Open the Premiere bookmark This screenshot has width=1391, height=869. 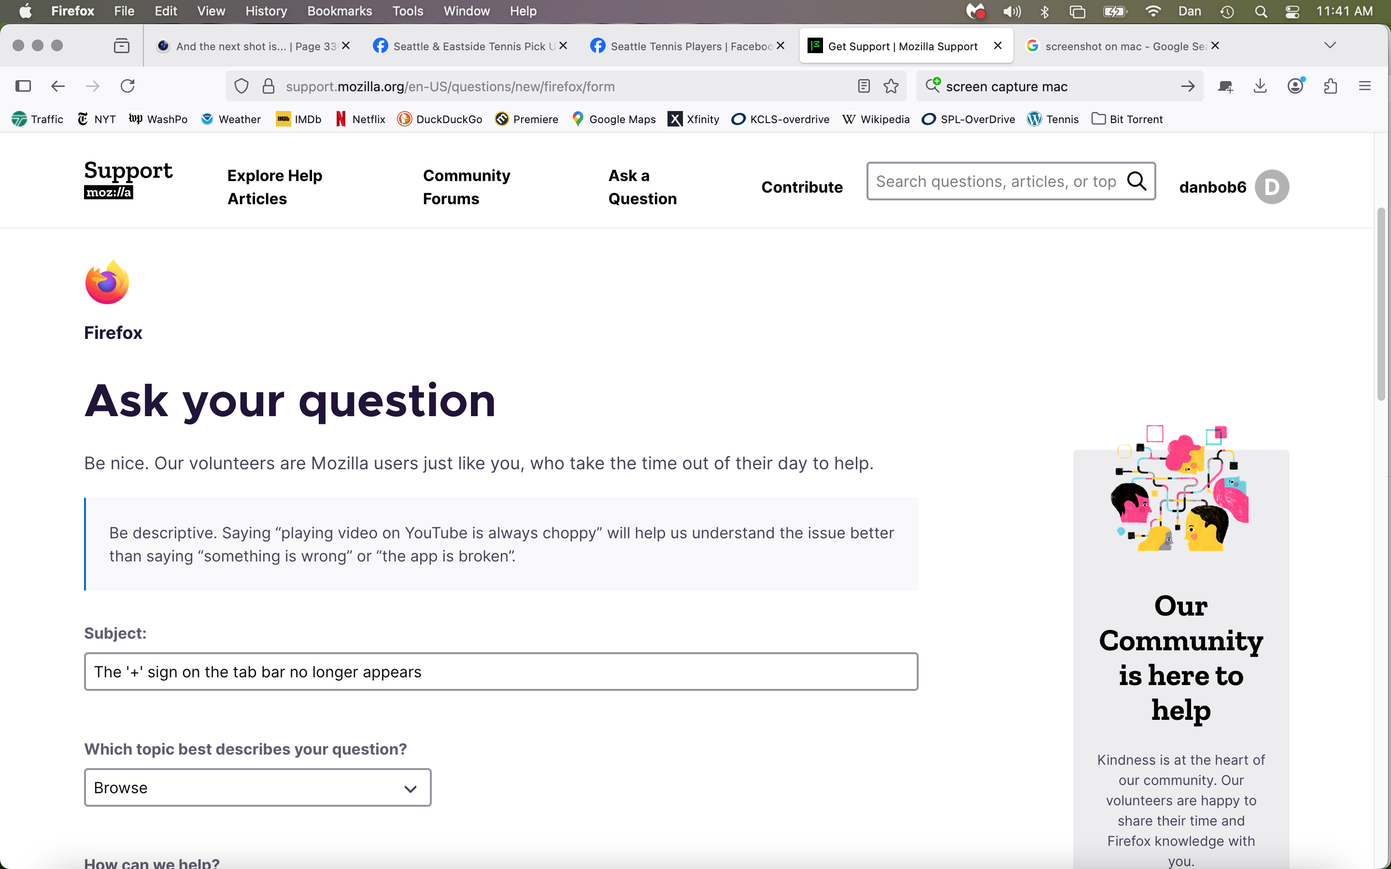coord(526,119)
